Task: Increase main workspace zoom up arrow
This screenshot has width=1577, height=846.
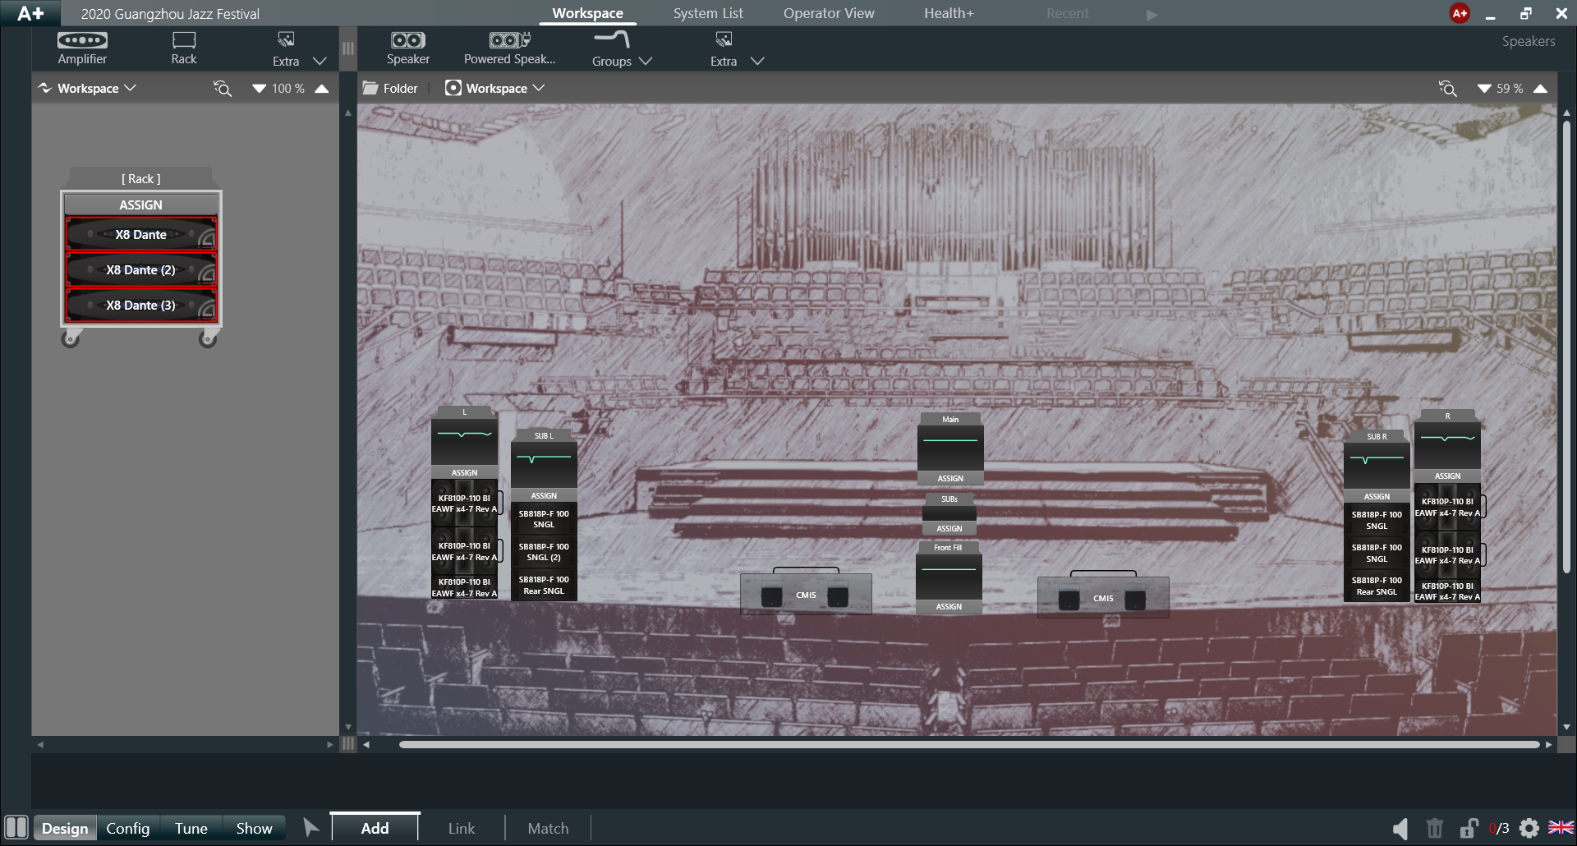Action: [1541, 89]
